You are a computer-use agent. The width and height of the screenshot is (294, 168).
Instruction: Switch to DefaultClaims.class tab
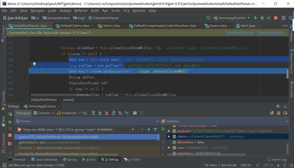click(x=74, y=26)
